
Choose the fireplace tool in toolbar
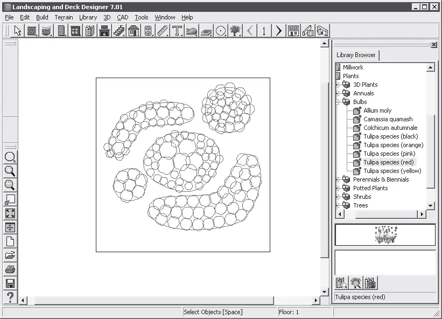104,31
